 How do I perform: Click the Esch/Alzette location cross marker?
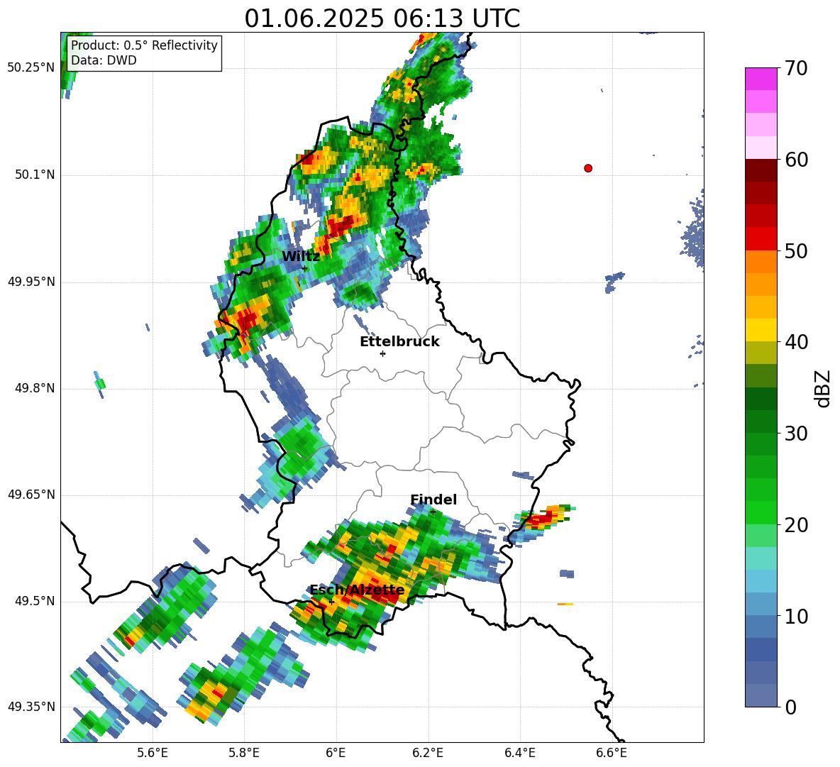point(331,602)
